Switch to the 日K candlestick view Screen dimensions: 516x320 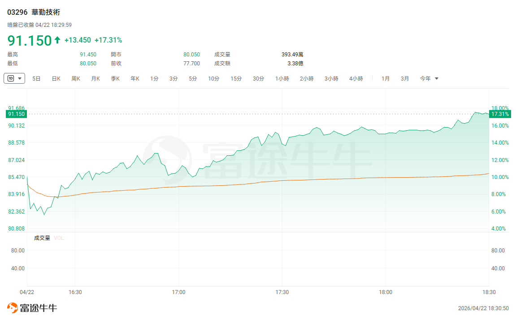[56, 78]
